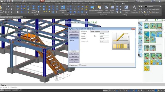Click the quick access print icon
Viewport: 165px width, 92px height.
(13, 1)
